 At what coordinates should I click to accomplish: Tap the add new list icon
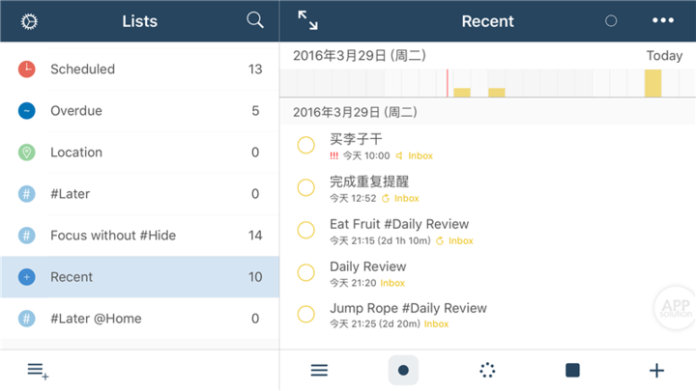[x=38, y=371]
